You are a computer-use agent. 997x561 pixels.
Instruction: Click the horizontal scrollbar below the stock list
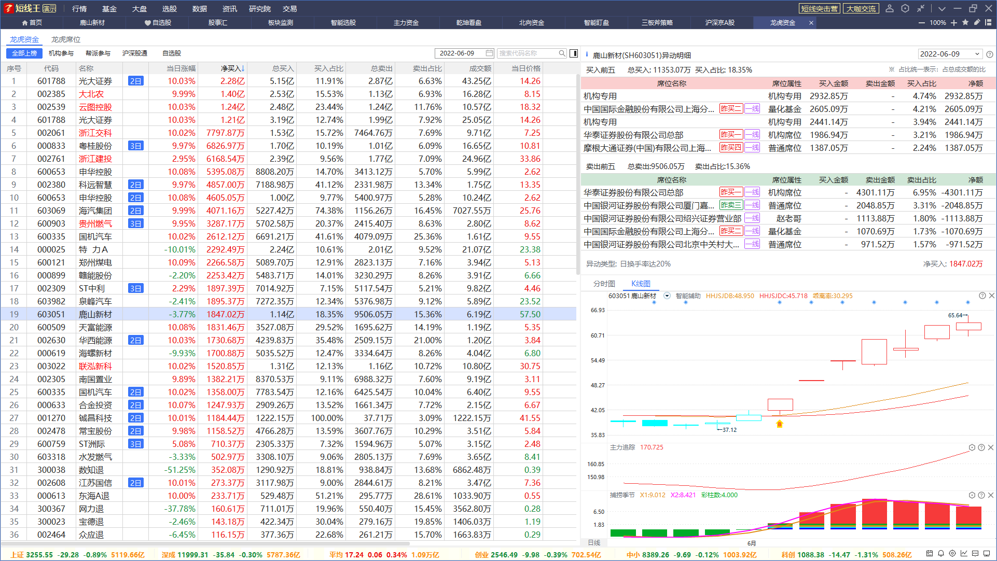pos(206,543)
